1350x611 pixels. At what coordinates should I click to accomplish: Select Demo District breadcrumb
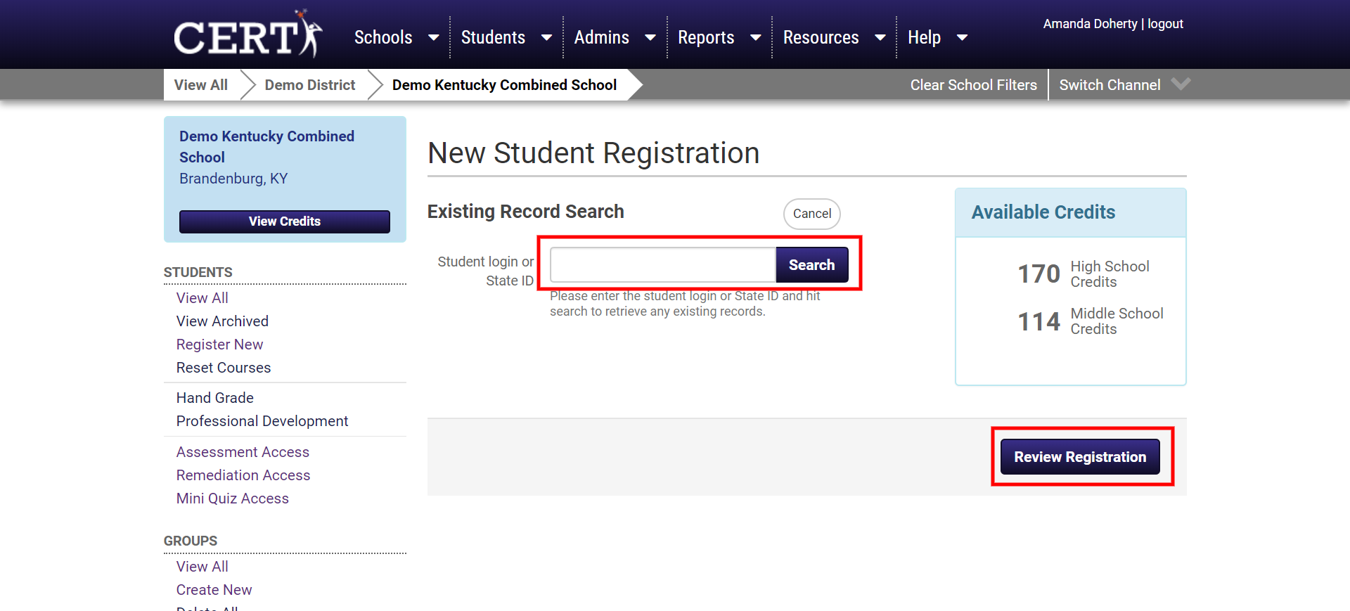[310, 85]
